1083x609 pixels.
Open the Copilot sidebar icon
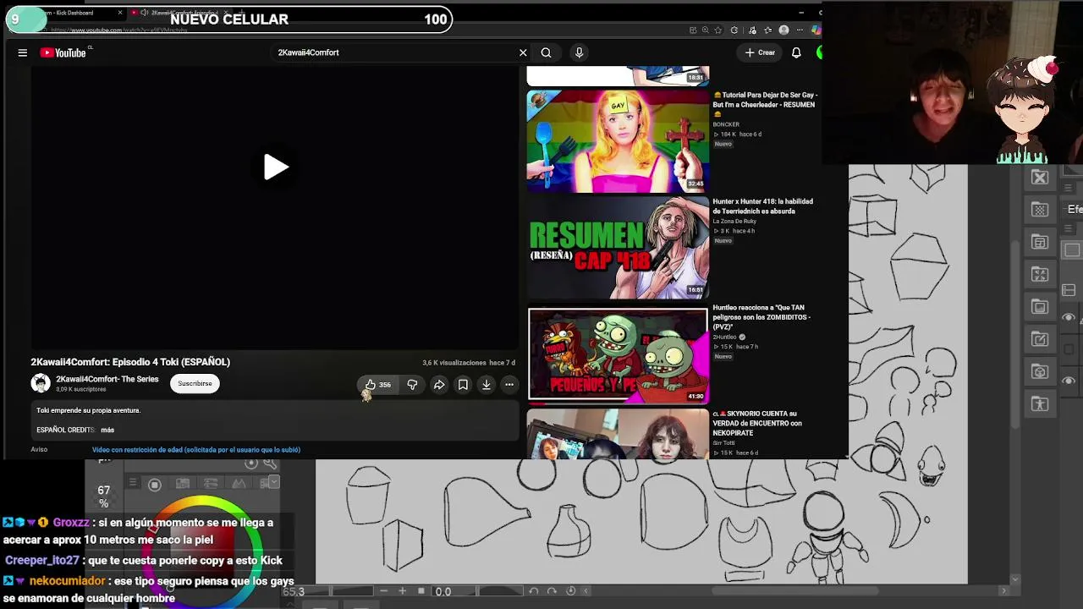[x=816, y=30]
